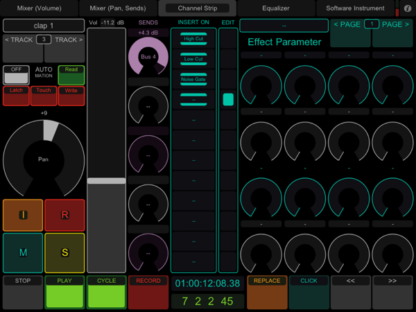Open the Software Instrument tab

click(x=355, y=8)
